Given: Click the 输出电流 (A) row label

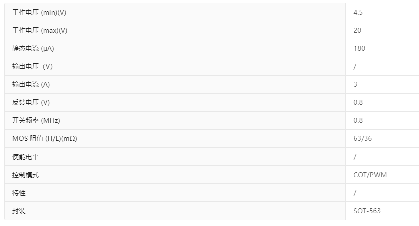Looking at the screenshot, I should (x=31, y=84).
